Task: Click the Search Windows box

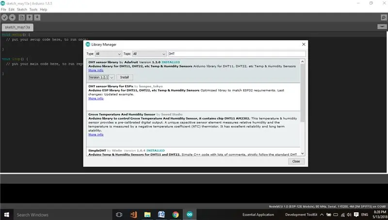Action: coord(63,215)
